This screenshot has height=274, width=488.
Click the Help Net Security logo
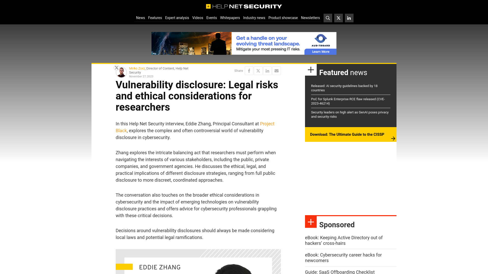[x=244, y=6]
